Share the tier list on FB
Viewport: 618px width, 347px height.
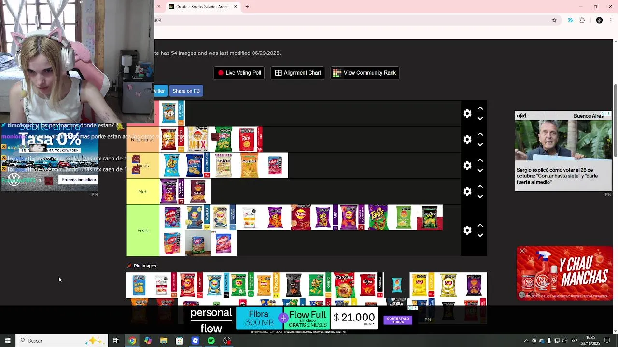186,91
